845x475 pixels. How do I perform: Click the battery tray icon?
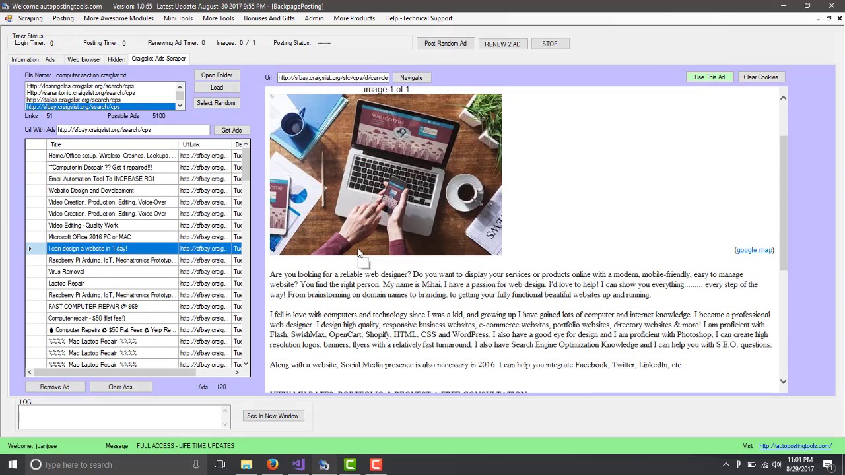click(x=751, y=464)
